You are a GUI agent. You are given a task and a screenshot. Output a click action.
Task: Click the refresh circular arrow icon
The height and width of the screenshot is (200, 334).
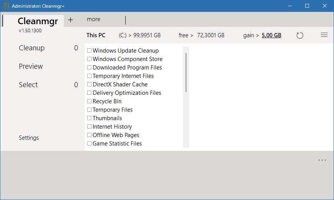(300, 35)
